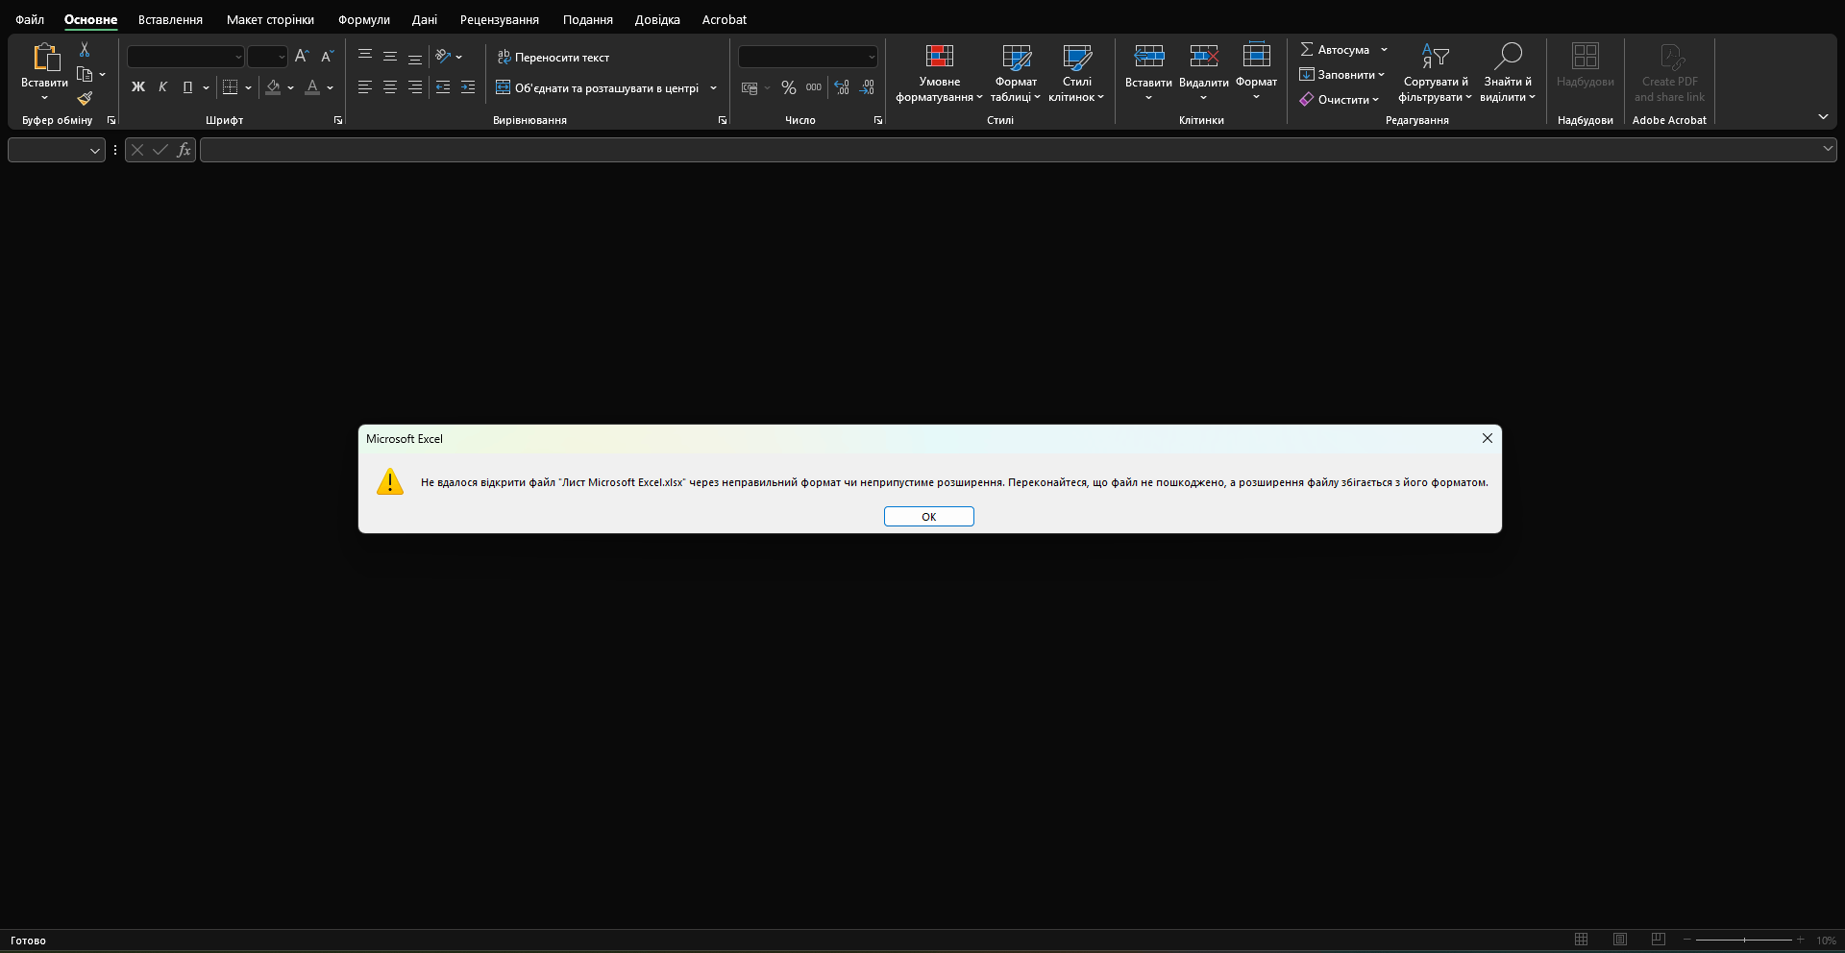Increase font size with large A icon

pyautogui.click(x=302, y=57)
